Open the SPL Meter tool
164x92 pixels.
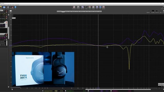78,7
